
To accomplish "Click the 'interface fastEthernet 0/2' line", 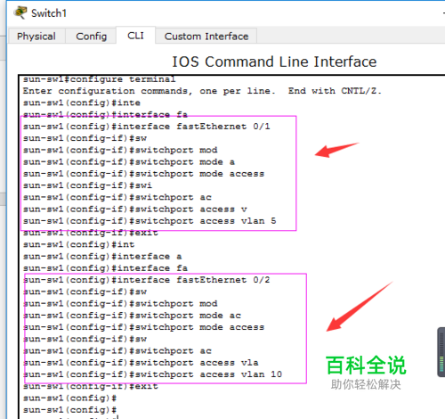I will pyautogui.click(x=147, y=280).
